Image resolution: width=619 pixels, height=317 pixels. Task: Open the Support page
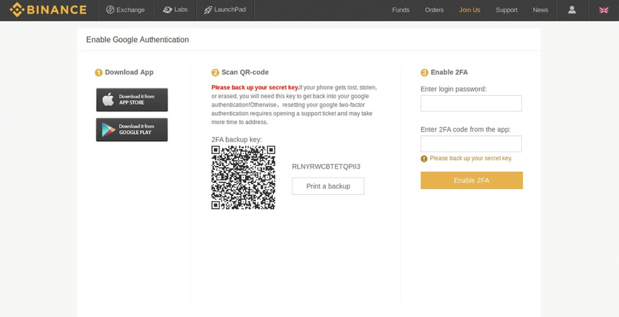[x=506, y=10]
